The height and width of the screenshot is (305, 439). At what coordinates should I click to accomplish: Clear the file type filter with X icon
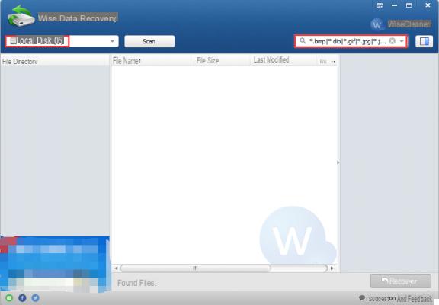(x=393, y=41)
